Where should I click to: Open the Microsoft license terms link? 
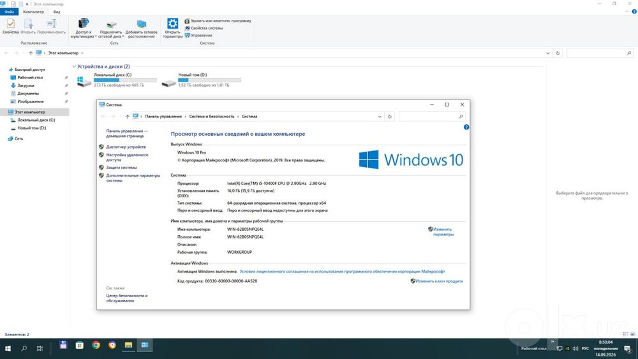tap(342, 272)
